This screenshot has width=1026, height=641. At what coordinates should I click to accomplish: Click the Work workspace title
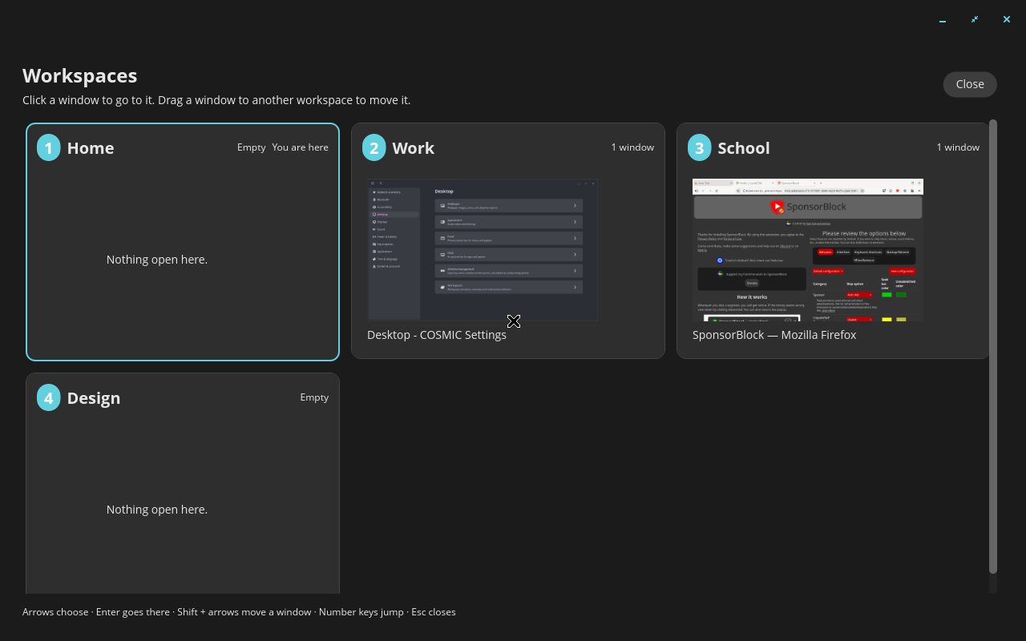(x=413, y=148)
